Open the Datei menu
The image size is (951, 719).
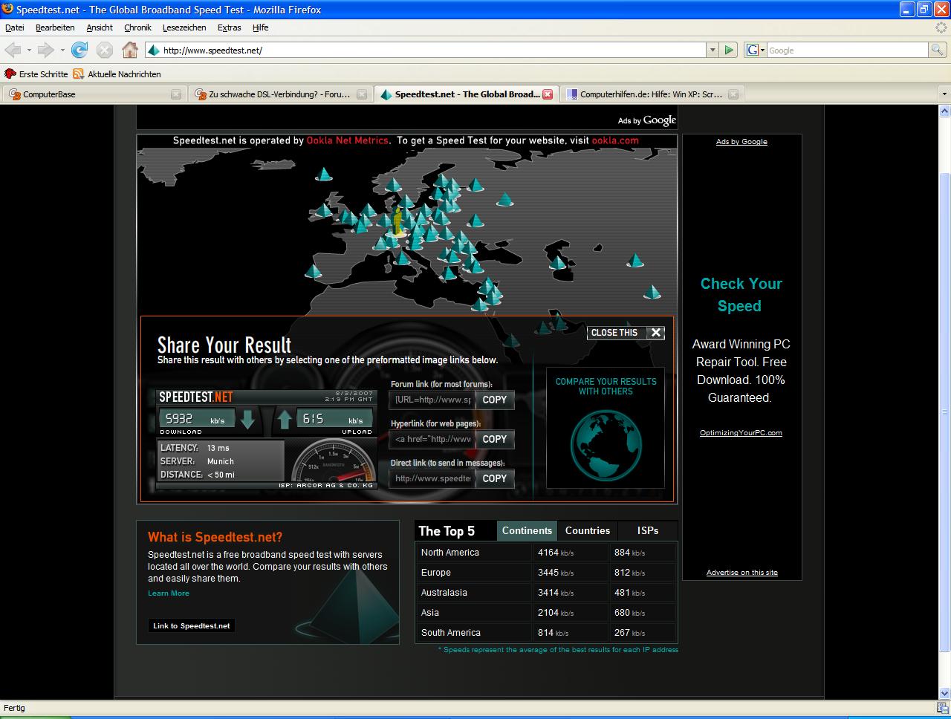(x=15, y=27)
